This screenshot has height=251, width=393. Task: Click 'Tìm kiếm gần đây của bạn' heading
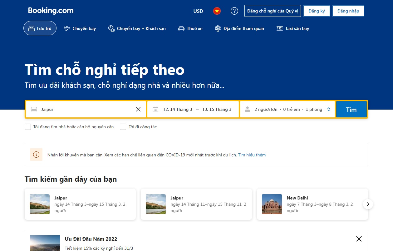tap(71, 179)
